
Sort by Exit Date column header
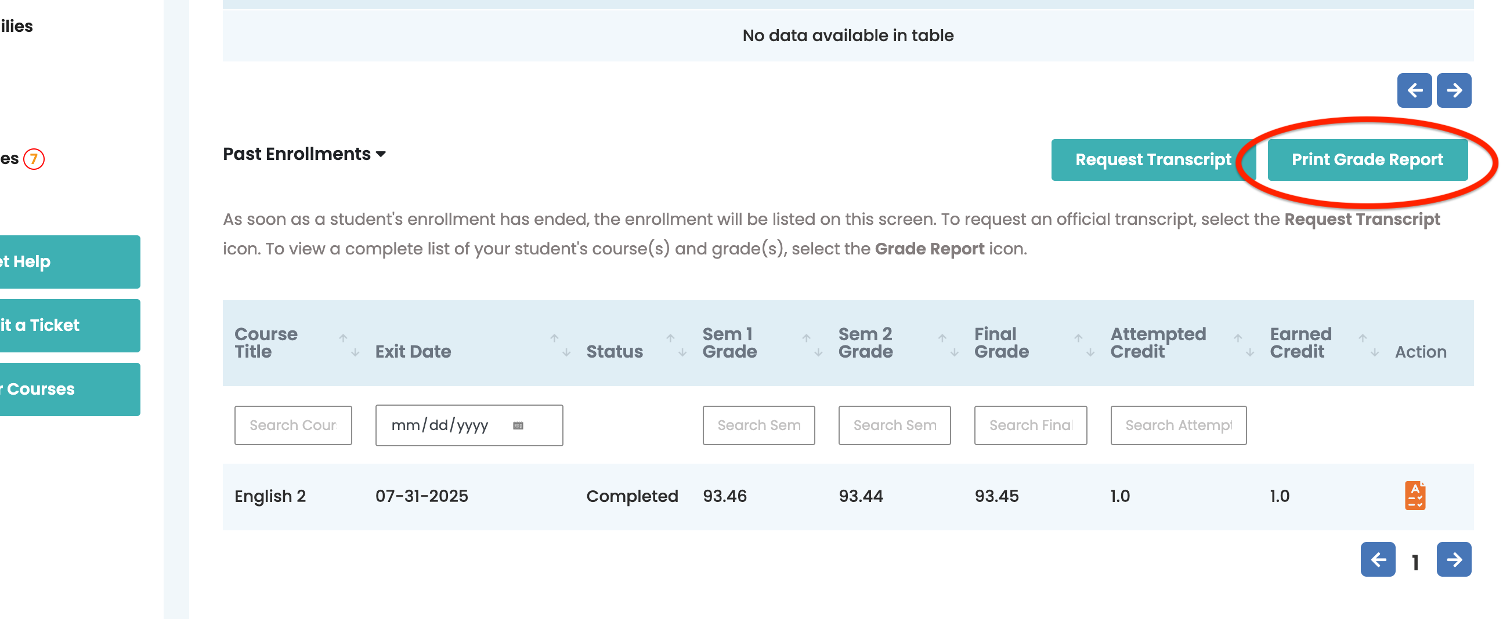pyautogui.click(x=413, y=351)
